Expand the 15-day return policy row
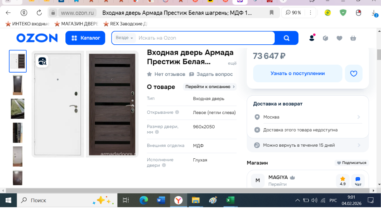This screenshot has height=210, width=381. click(359, 145)
